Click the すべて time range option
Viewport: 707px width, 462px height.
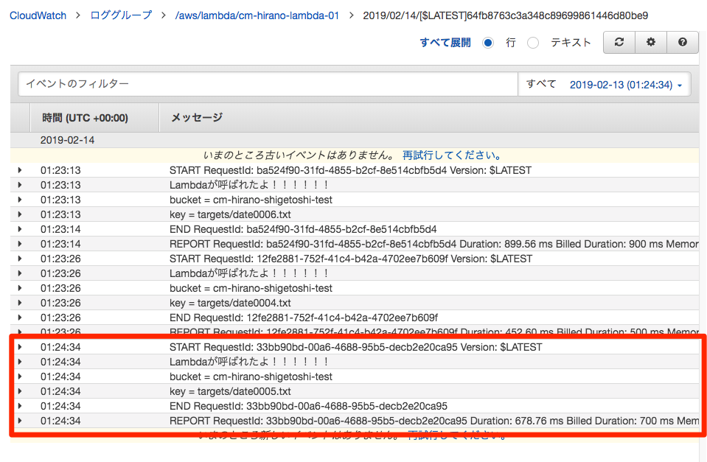541,84
